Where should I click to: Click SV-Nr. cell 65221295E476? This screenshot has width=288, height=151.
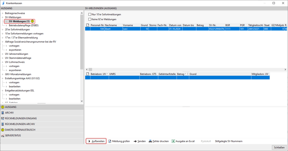pyautogui.click(x=216, y=29)
